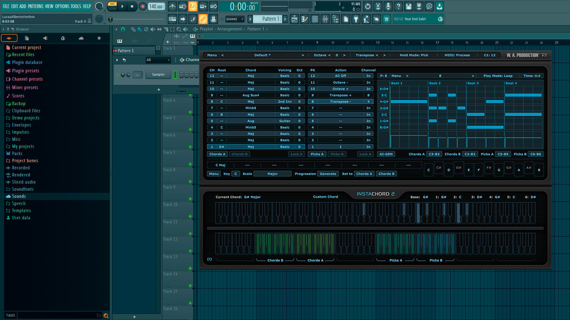The height and width of the screenshot is (320, 570).
Task: Click the browser favorites star tab icon
Action: pyautogui.click(x=99, y=38)
